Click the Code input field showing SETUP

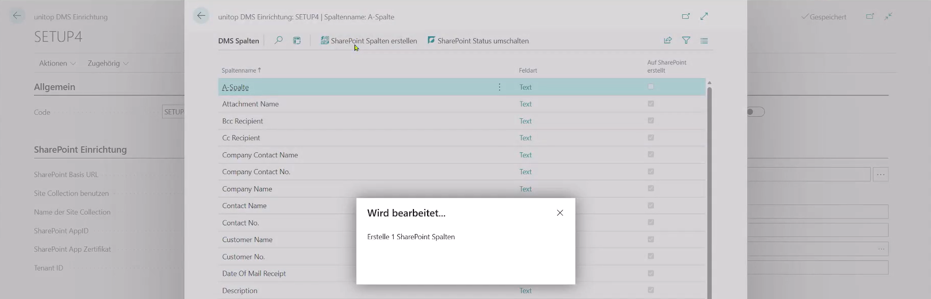pos(173,112)
